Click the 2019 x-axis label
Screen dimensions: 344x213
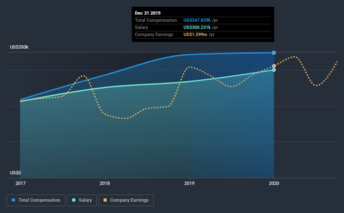click(189, 183)
